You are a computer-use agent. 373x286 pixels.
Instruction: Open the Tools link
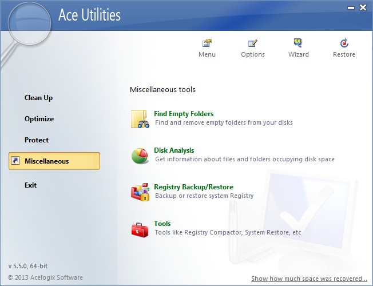coord(162,224)
